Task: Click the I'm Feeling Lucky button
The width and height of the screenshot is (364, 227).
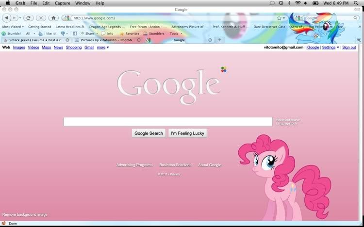Action: [x=187, y=133]
